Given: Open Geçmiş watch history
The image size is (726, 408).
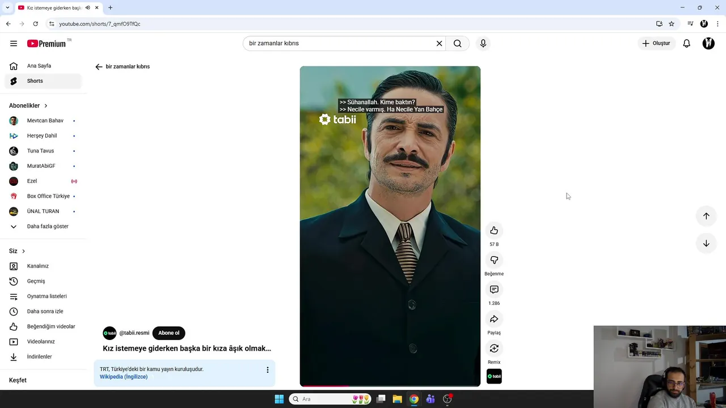Looking at the screenshot, I should [x=43, y=281].
